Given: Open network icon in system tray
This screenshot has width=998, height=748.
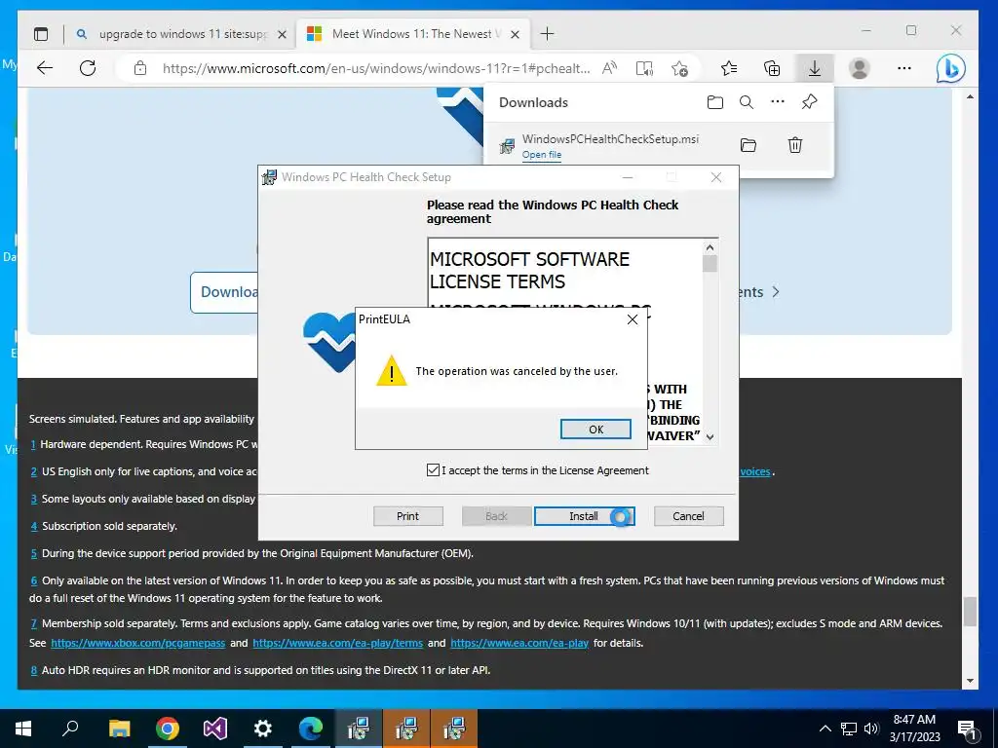Looking at the screenshot, I should tap(849, 729).
